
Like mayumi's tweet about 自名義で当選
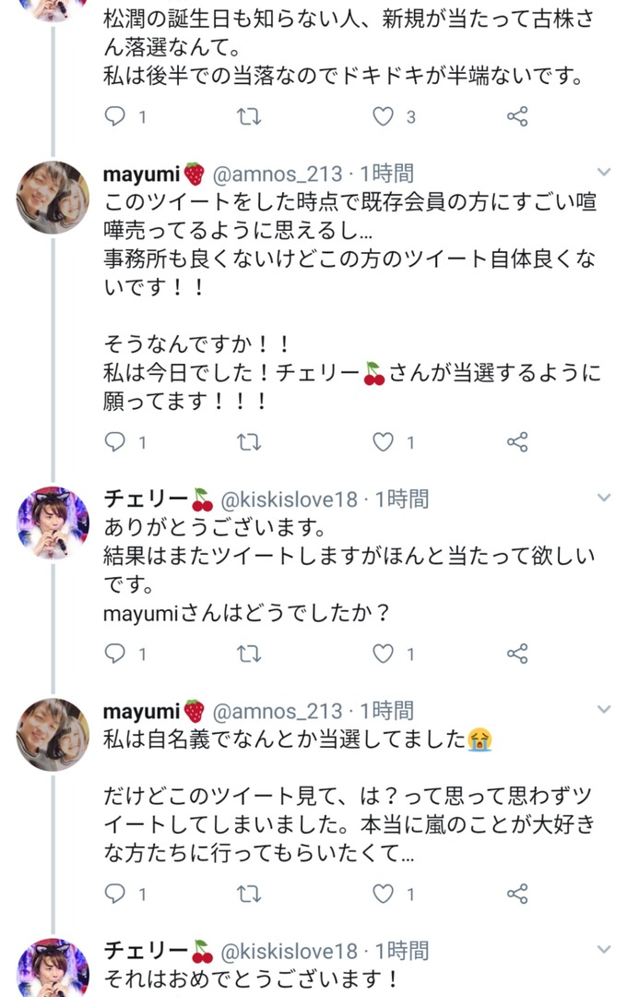point(383,894)
